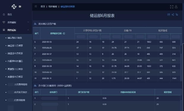Click the value 21.78 in row 9
The image size is (184, 111).
[114, 66]
